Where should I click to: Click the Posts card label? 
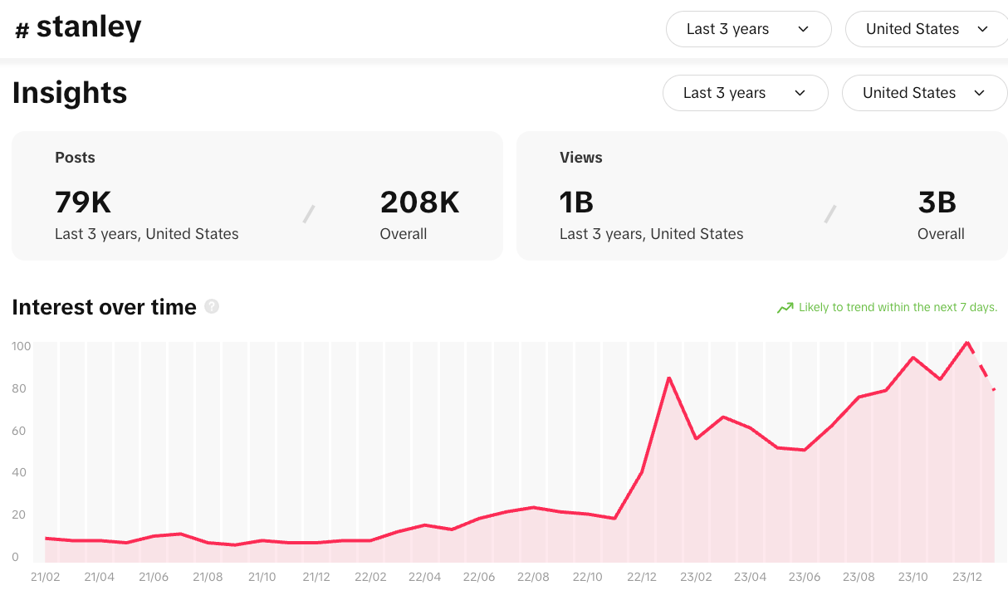click(x=75, y=157)
